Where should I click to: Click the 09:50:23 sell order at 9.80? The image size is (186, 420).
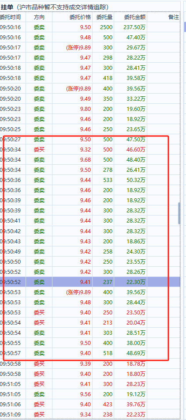pyautogui.click(x=90, y=109)
